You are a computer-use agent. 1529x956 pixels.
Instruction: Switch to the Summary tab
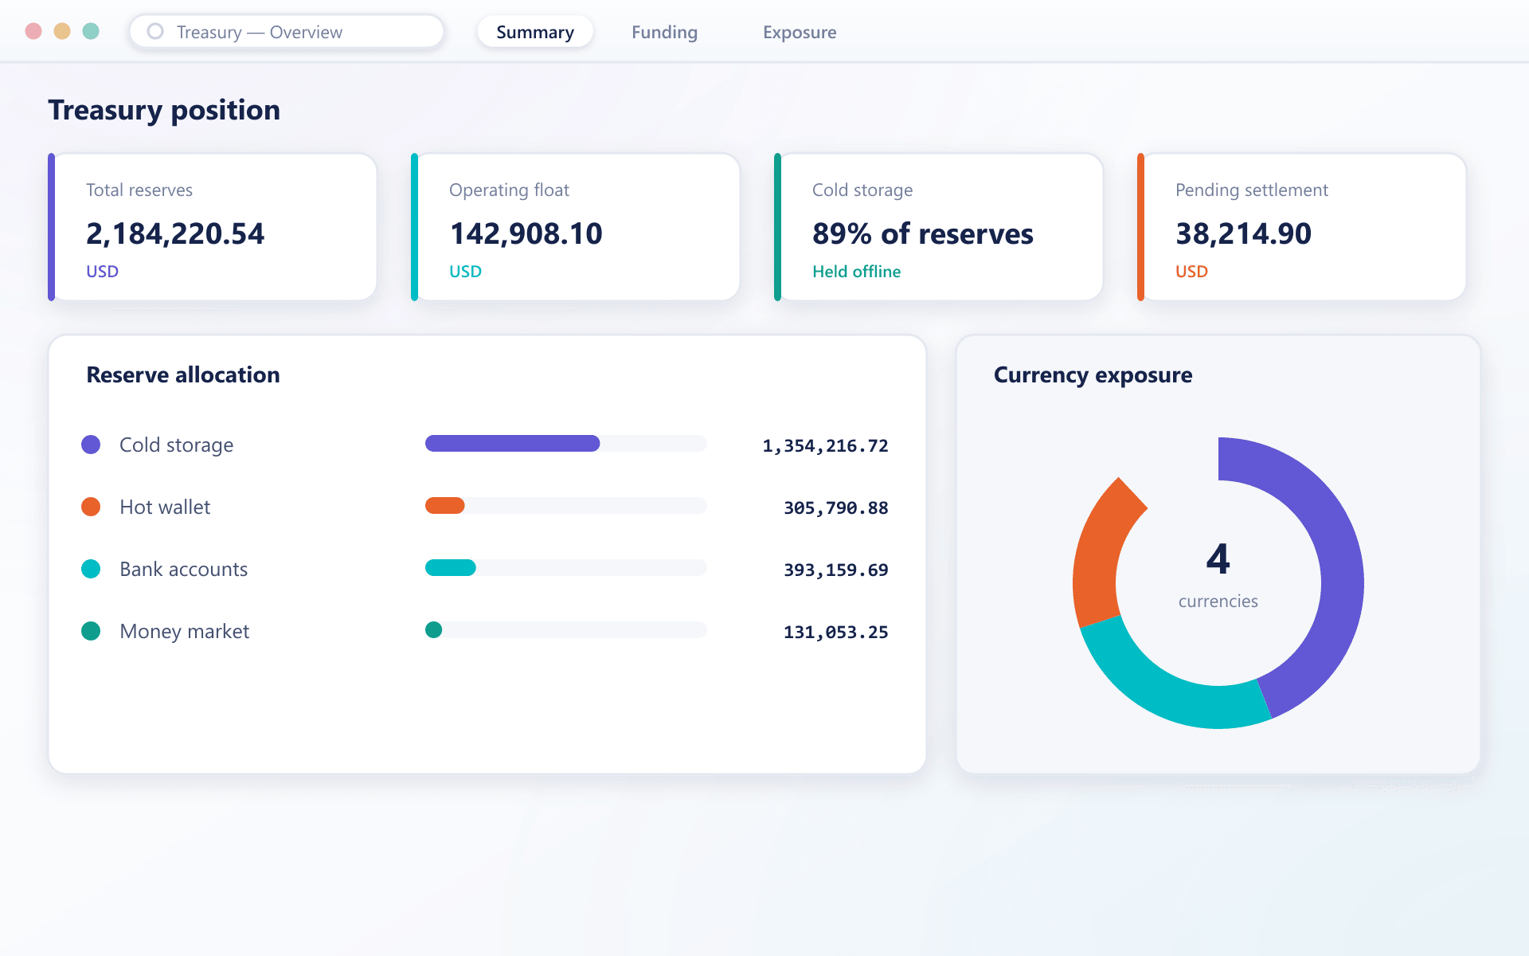(535, 32)
